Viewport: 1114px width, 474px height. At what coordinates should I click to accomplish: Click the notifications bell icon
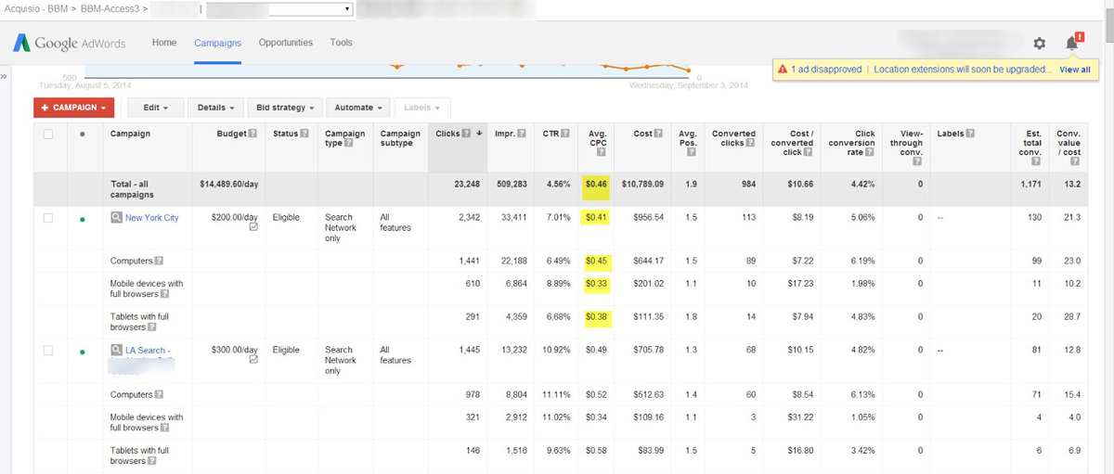pyautogui.click(x=1072, y=44)
